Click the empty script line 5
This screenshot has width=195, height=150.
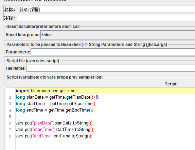(x=105, y=117)
